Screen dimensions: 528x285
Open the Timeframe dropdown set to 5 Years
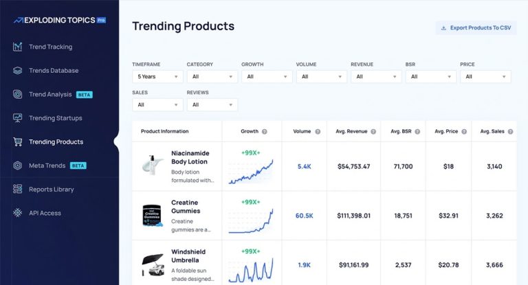pyautogui.click(x=157, y=77)
